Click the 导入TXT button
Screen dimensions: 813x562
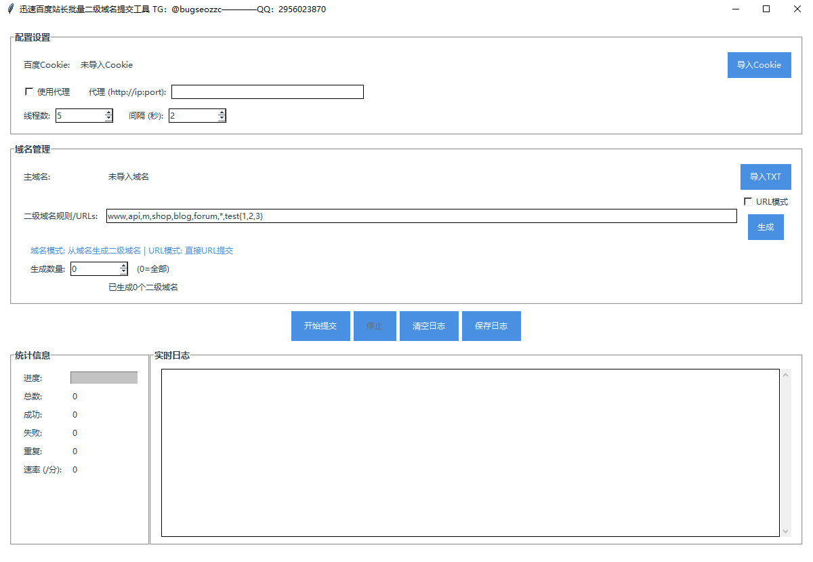tap(765, 177)
